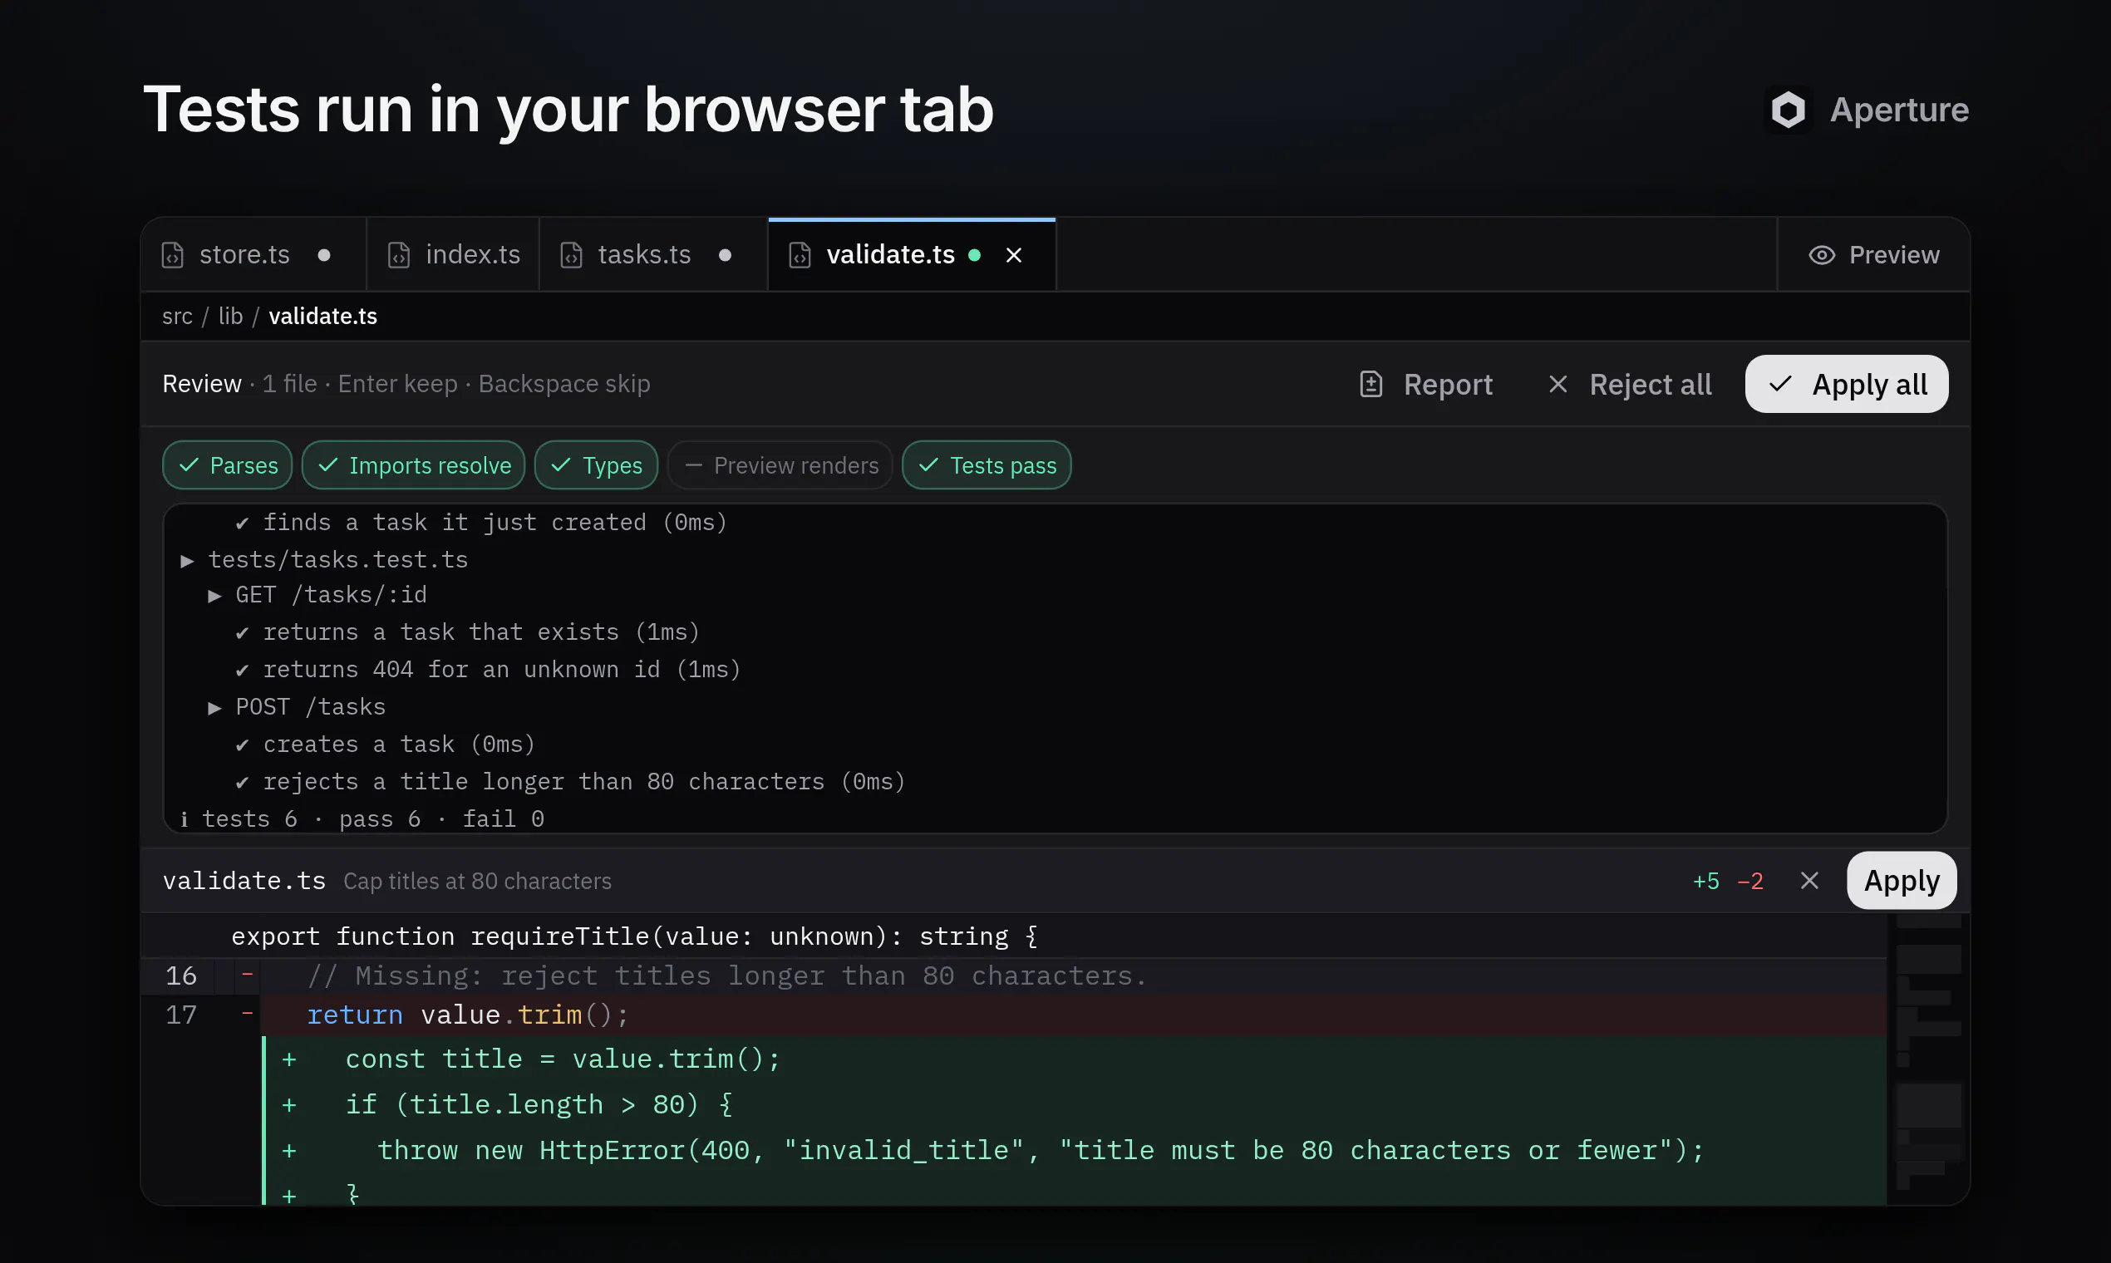
Task: Click the src breadcrumb segment
Action: [177, 317]
